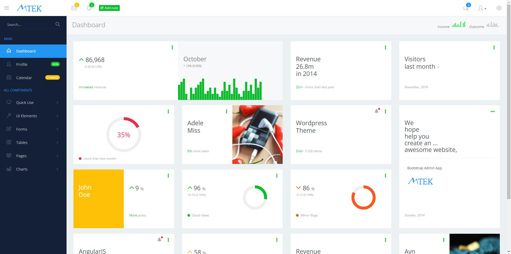Open the calendar icon with badge 1
This screenshot has height=254, width=511.
[74, 8]
